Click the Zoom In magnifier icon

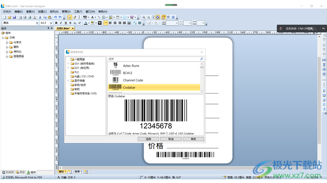144,17
